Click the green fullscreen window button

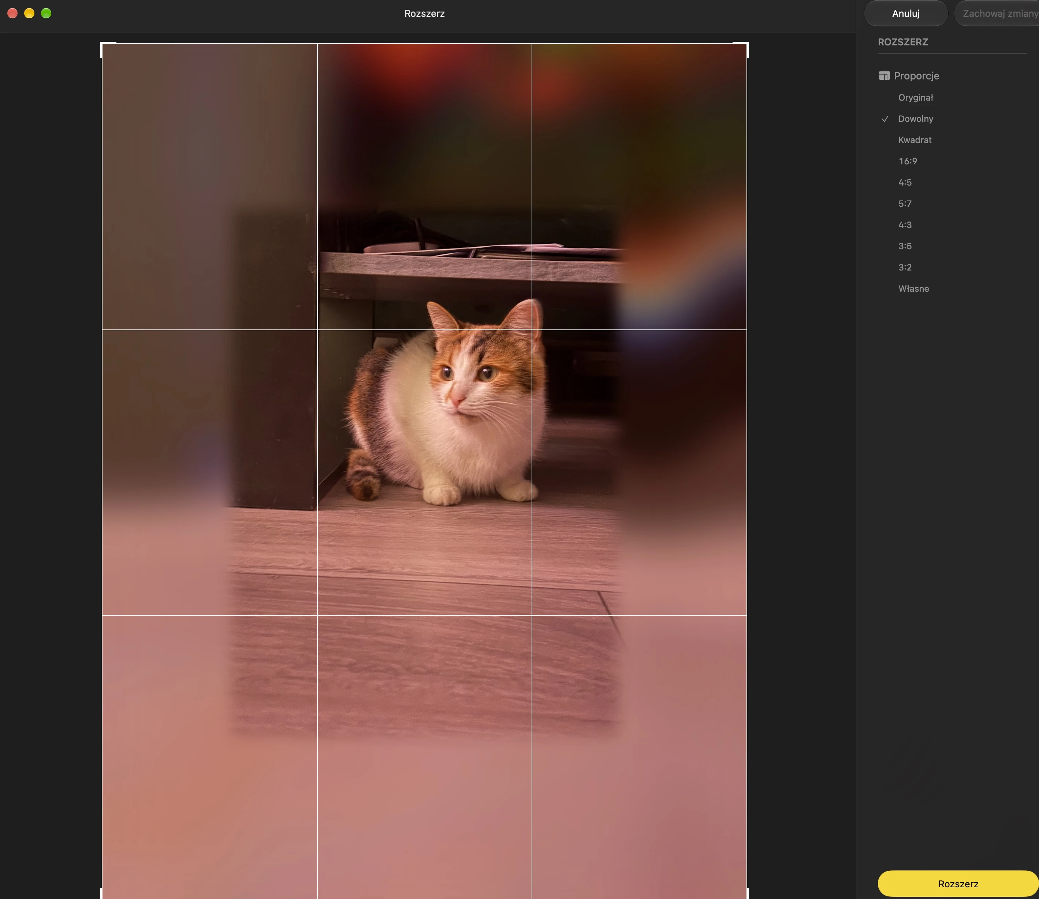pyautogui.click(x=46, y=14)
